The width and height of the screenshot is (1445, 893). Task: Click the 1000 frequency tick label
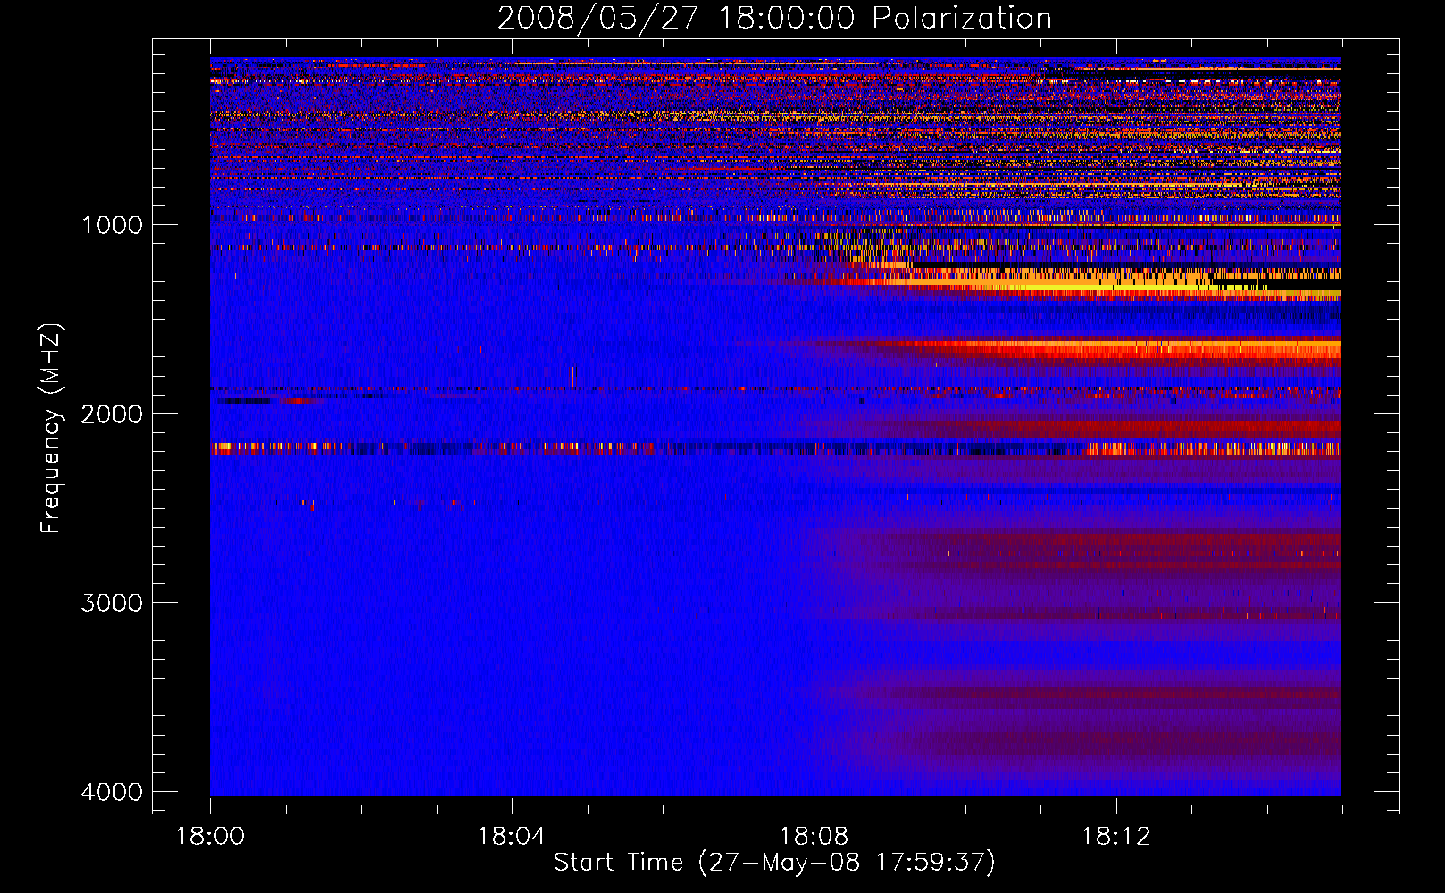(x=112, y=224)
